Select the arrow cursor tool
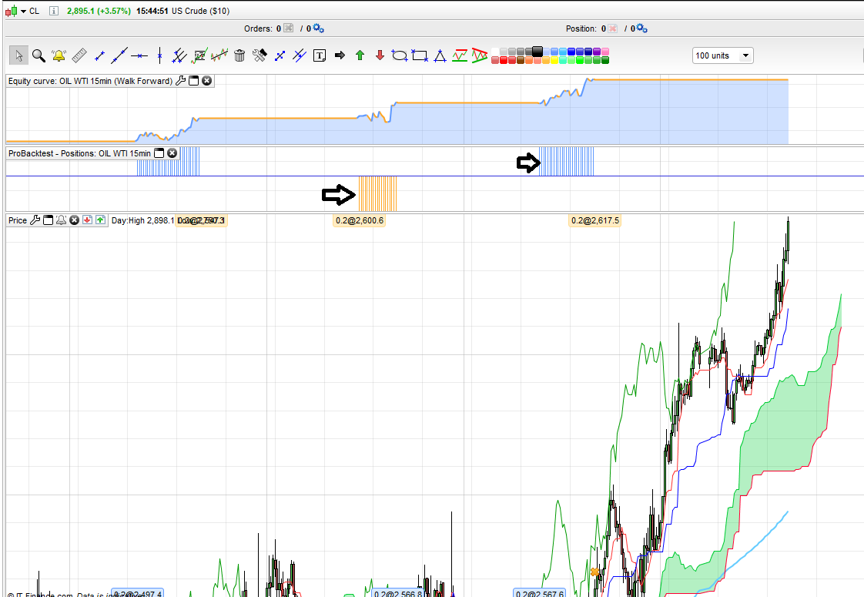 (18, 55)
